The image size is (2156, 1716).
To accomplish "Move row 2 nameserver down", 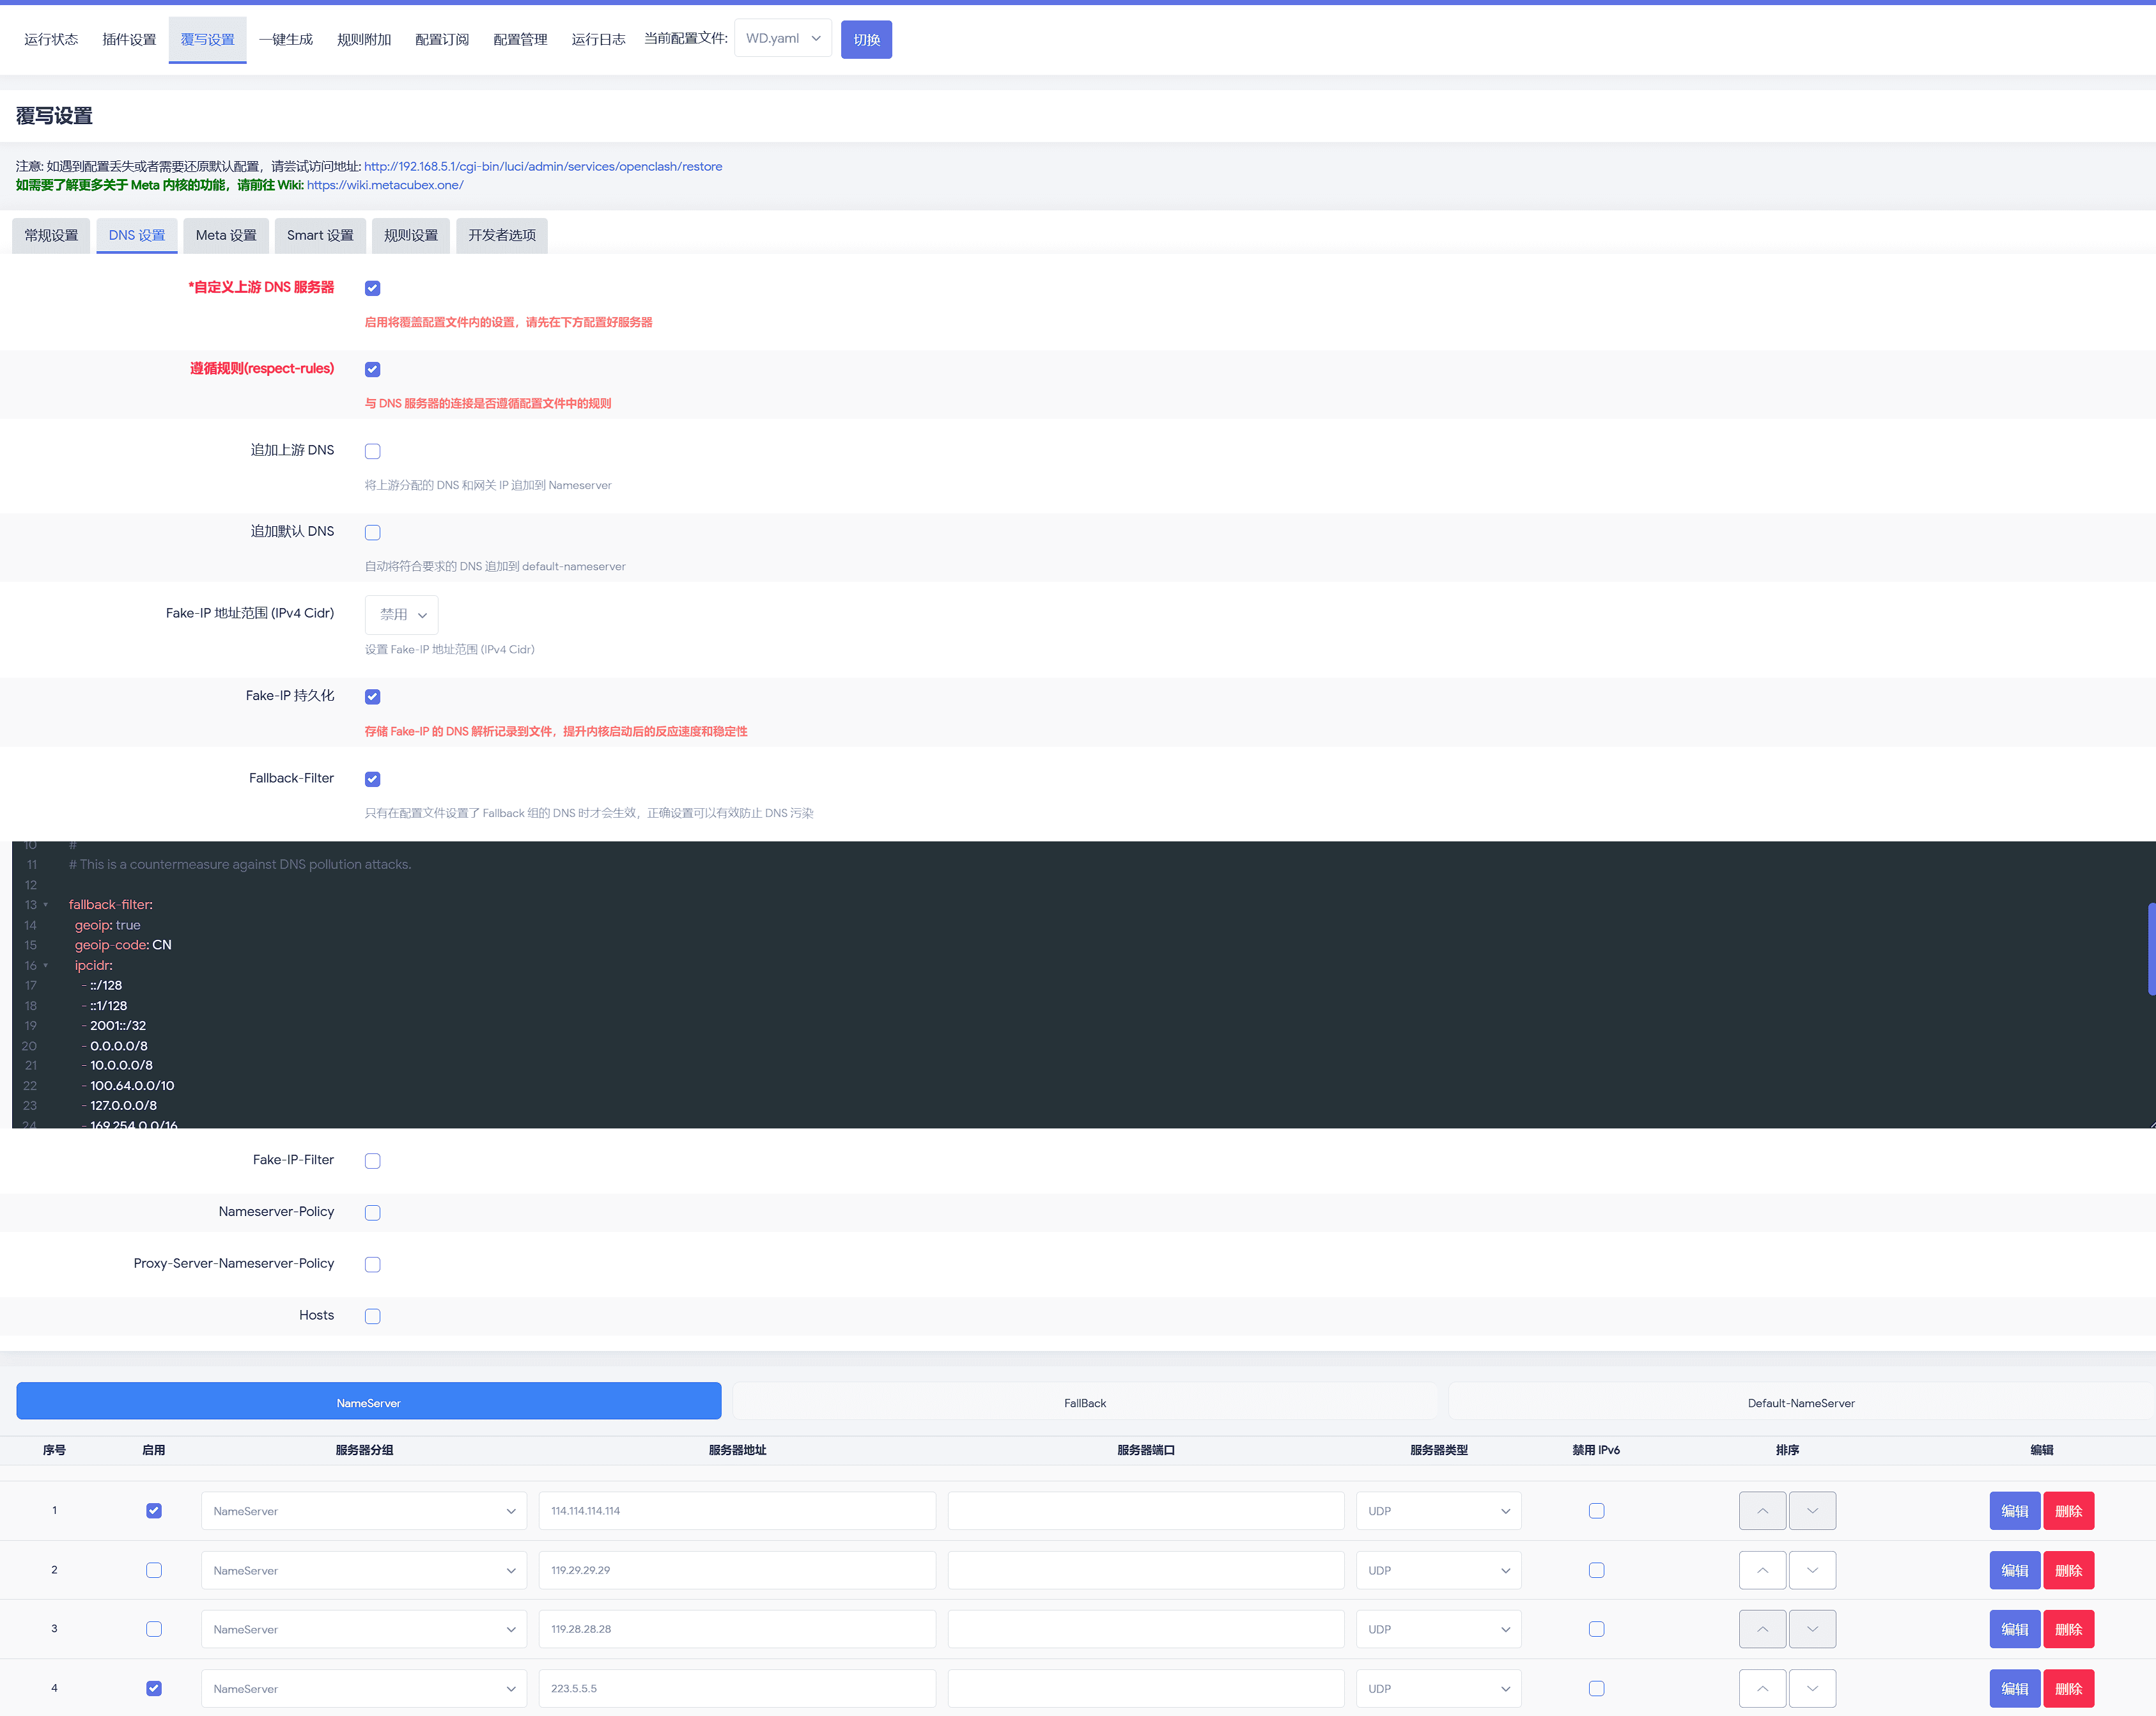I will [x=1812, y=1570].
